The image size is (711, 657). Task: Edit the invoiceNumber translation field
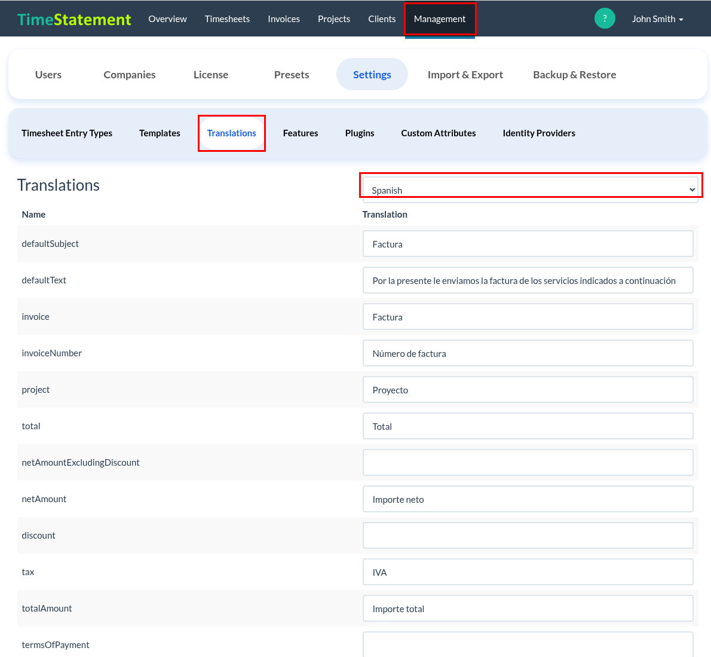pyautogui.click(x=528, y=353)
